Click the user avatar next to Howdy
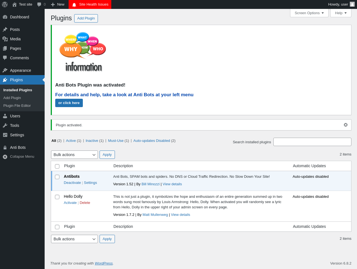 coord(352,4)
